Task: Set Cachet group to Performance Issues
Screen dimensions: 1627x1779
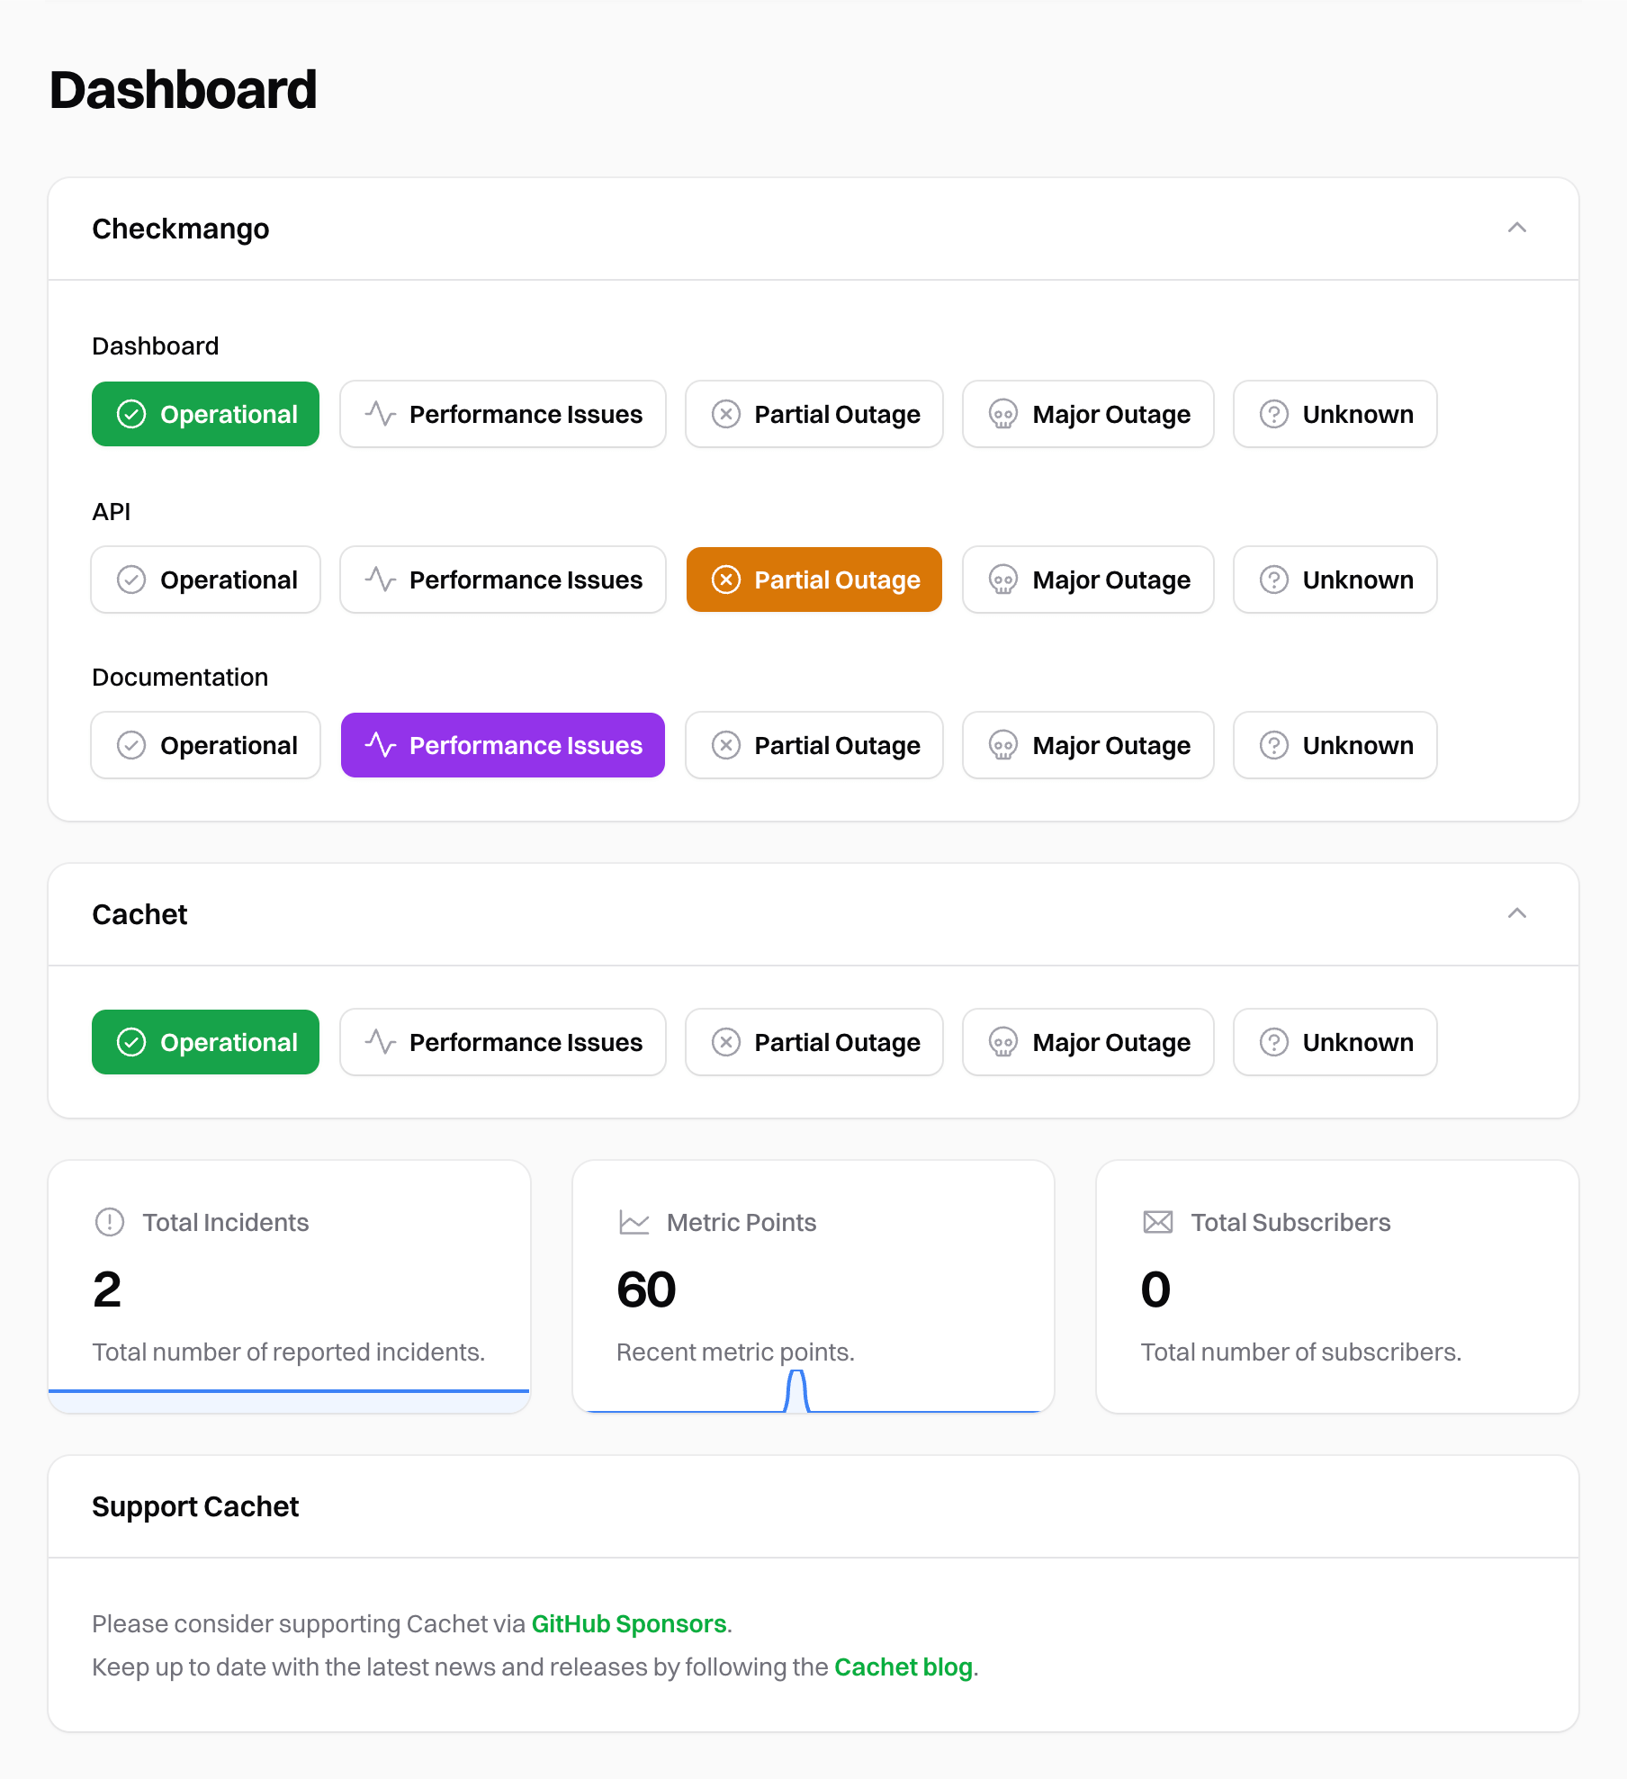Action: click(503, 1042)
